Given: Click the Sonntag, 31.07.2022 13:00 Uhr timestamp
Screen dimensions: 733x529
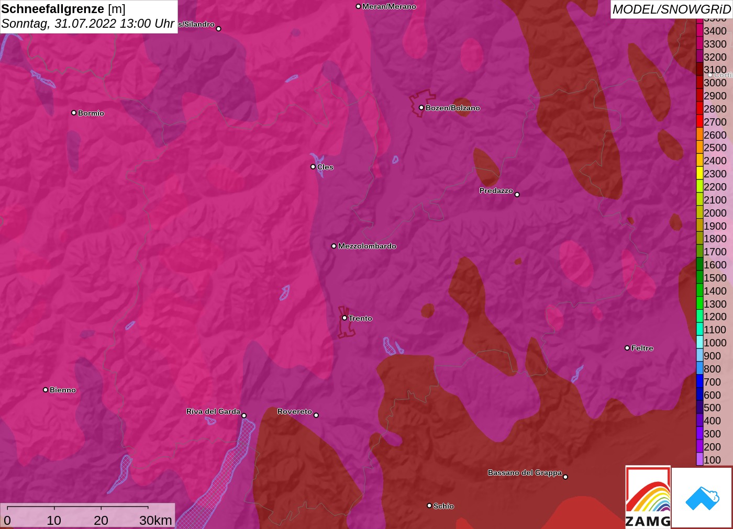Looking at the screenshot, I should [87, 24].
